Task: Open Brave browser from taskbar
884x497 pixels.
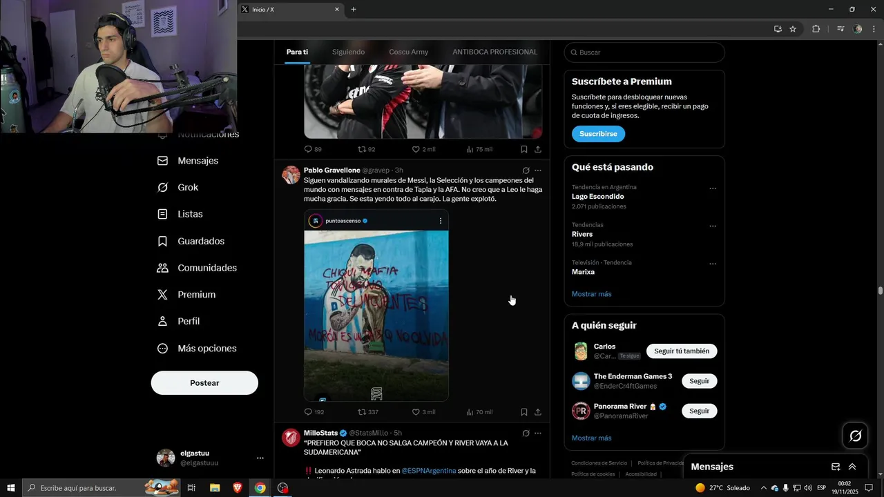Action: click(x=238, y=488)
